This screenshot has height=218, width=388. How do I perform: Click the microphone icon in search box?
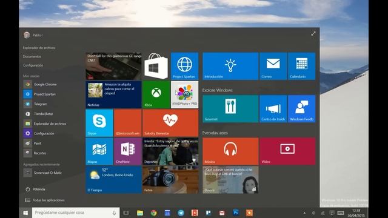point(114,213)
